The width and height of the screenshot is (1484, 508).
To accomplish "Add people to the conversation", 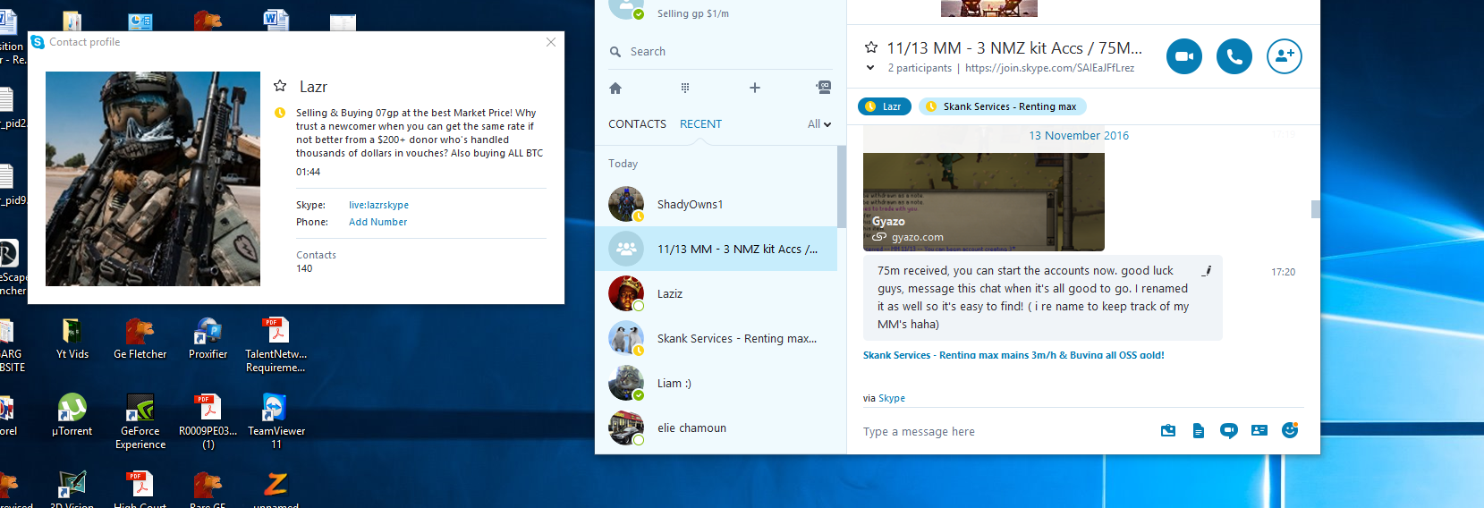I will [x=1284, y=56].
